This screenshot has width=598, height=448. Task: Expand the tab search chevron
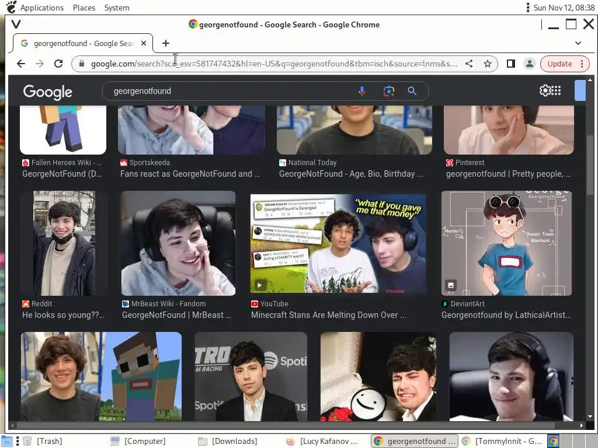pos(578,43)
